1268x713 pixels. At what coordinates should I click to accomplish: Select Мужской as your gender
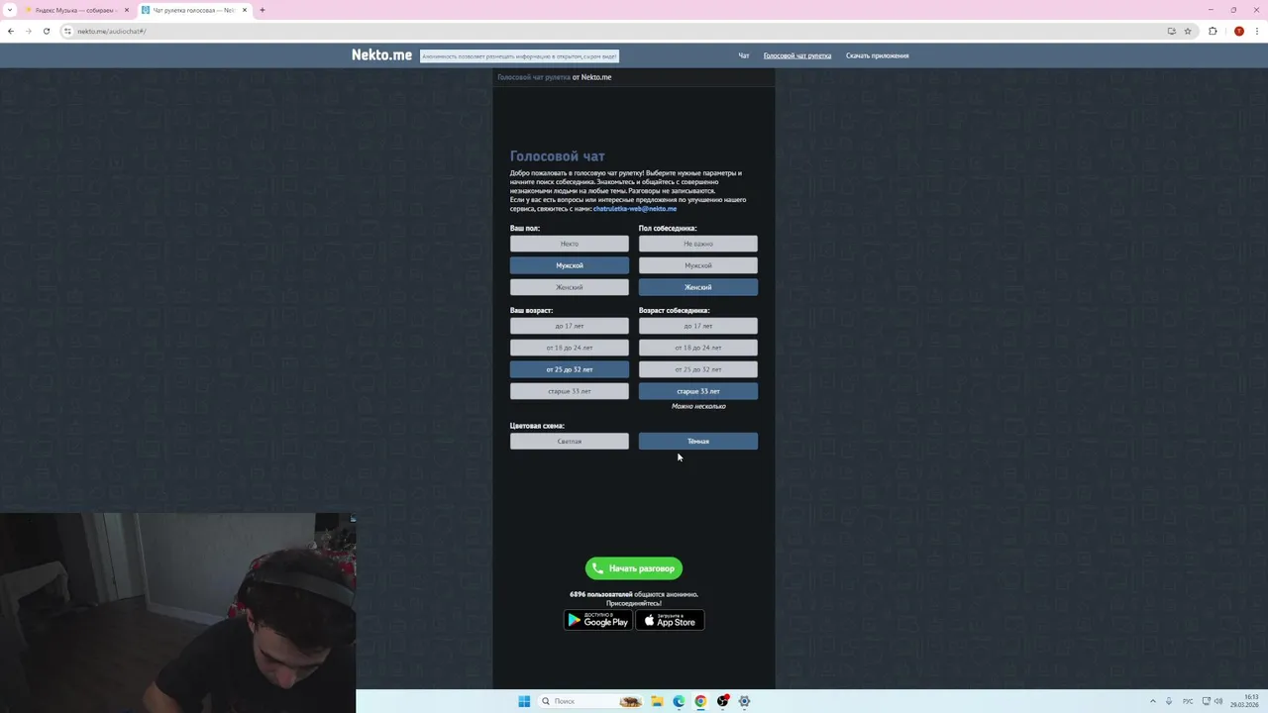click(x=570, y=265)
